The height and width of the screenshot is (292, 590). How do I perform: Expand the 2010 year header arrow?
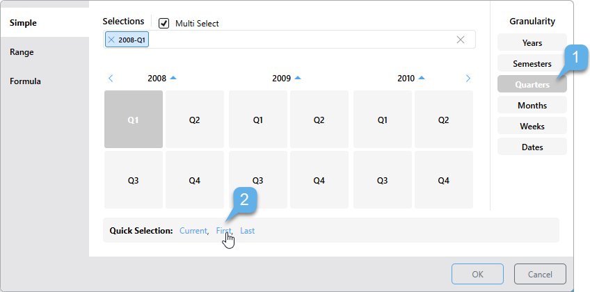click(x=422, y=78)
